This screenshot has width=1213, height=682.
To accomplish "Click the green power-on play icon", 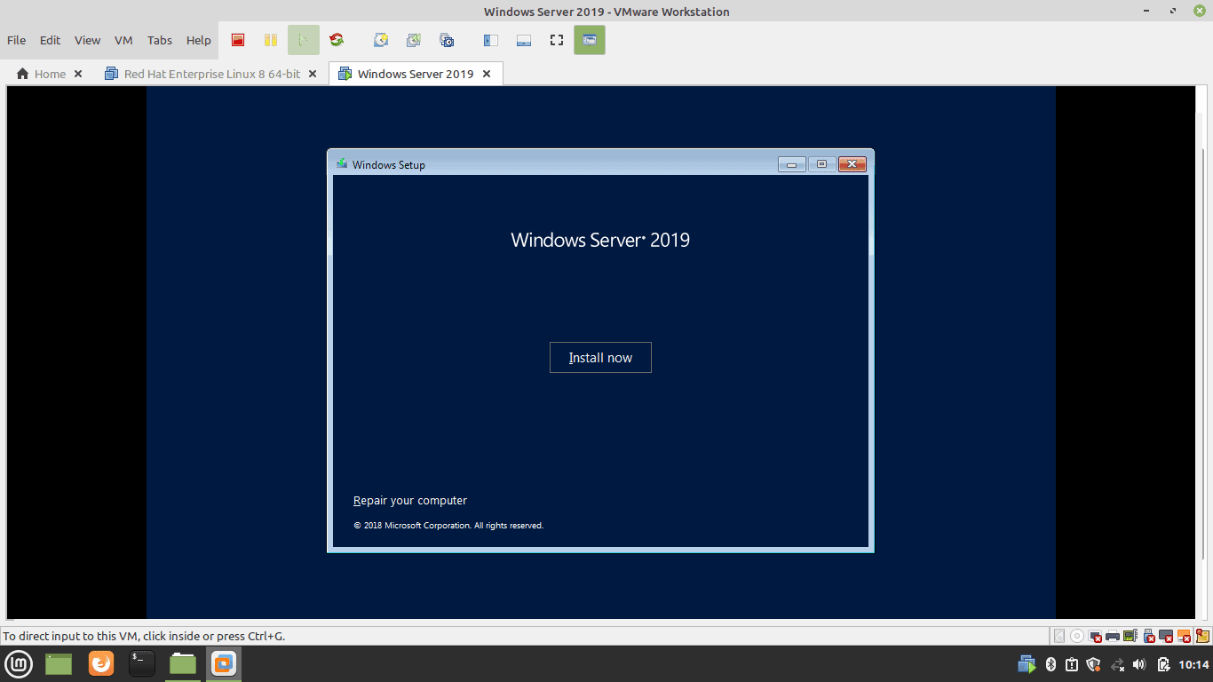I will [x=303, y=40].
